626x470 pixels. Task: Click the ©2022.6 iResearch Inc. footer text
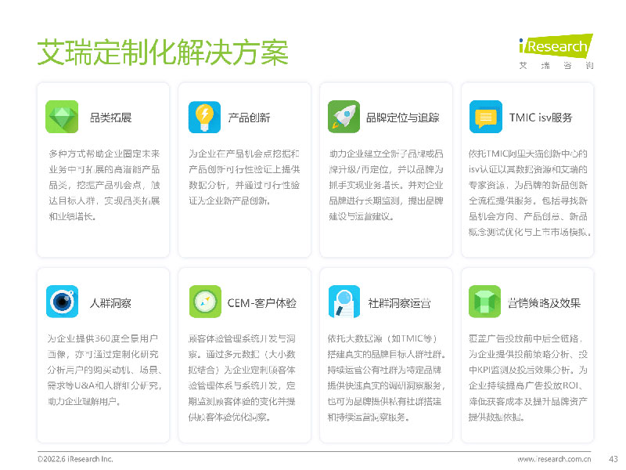click(x=75, y=459)
